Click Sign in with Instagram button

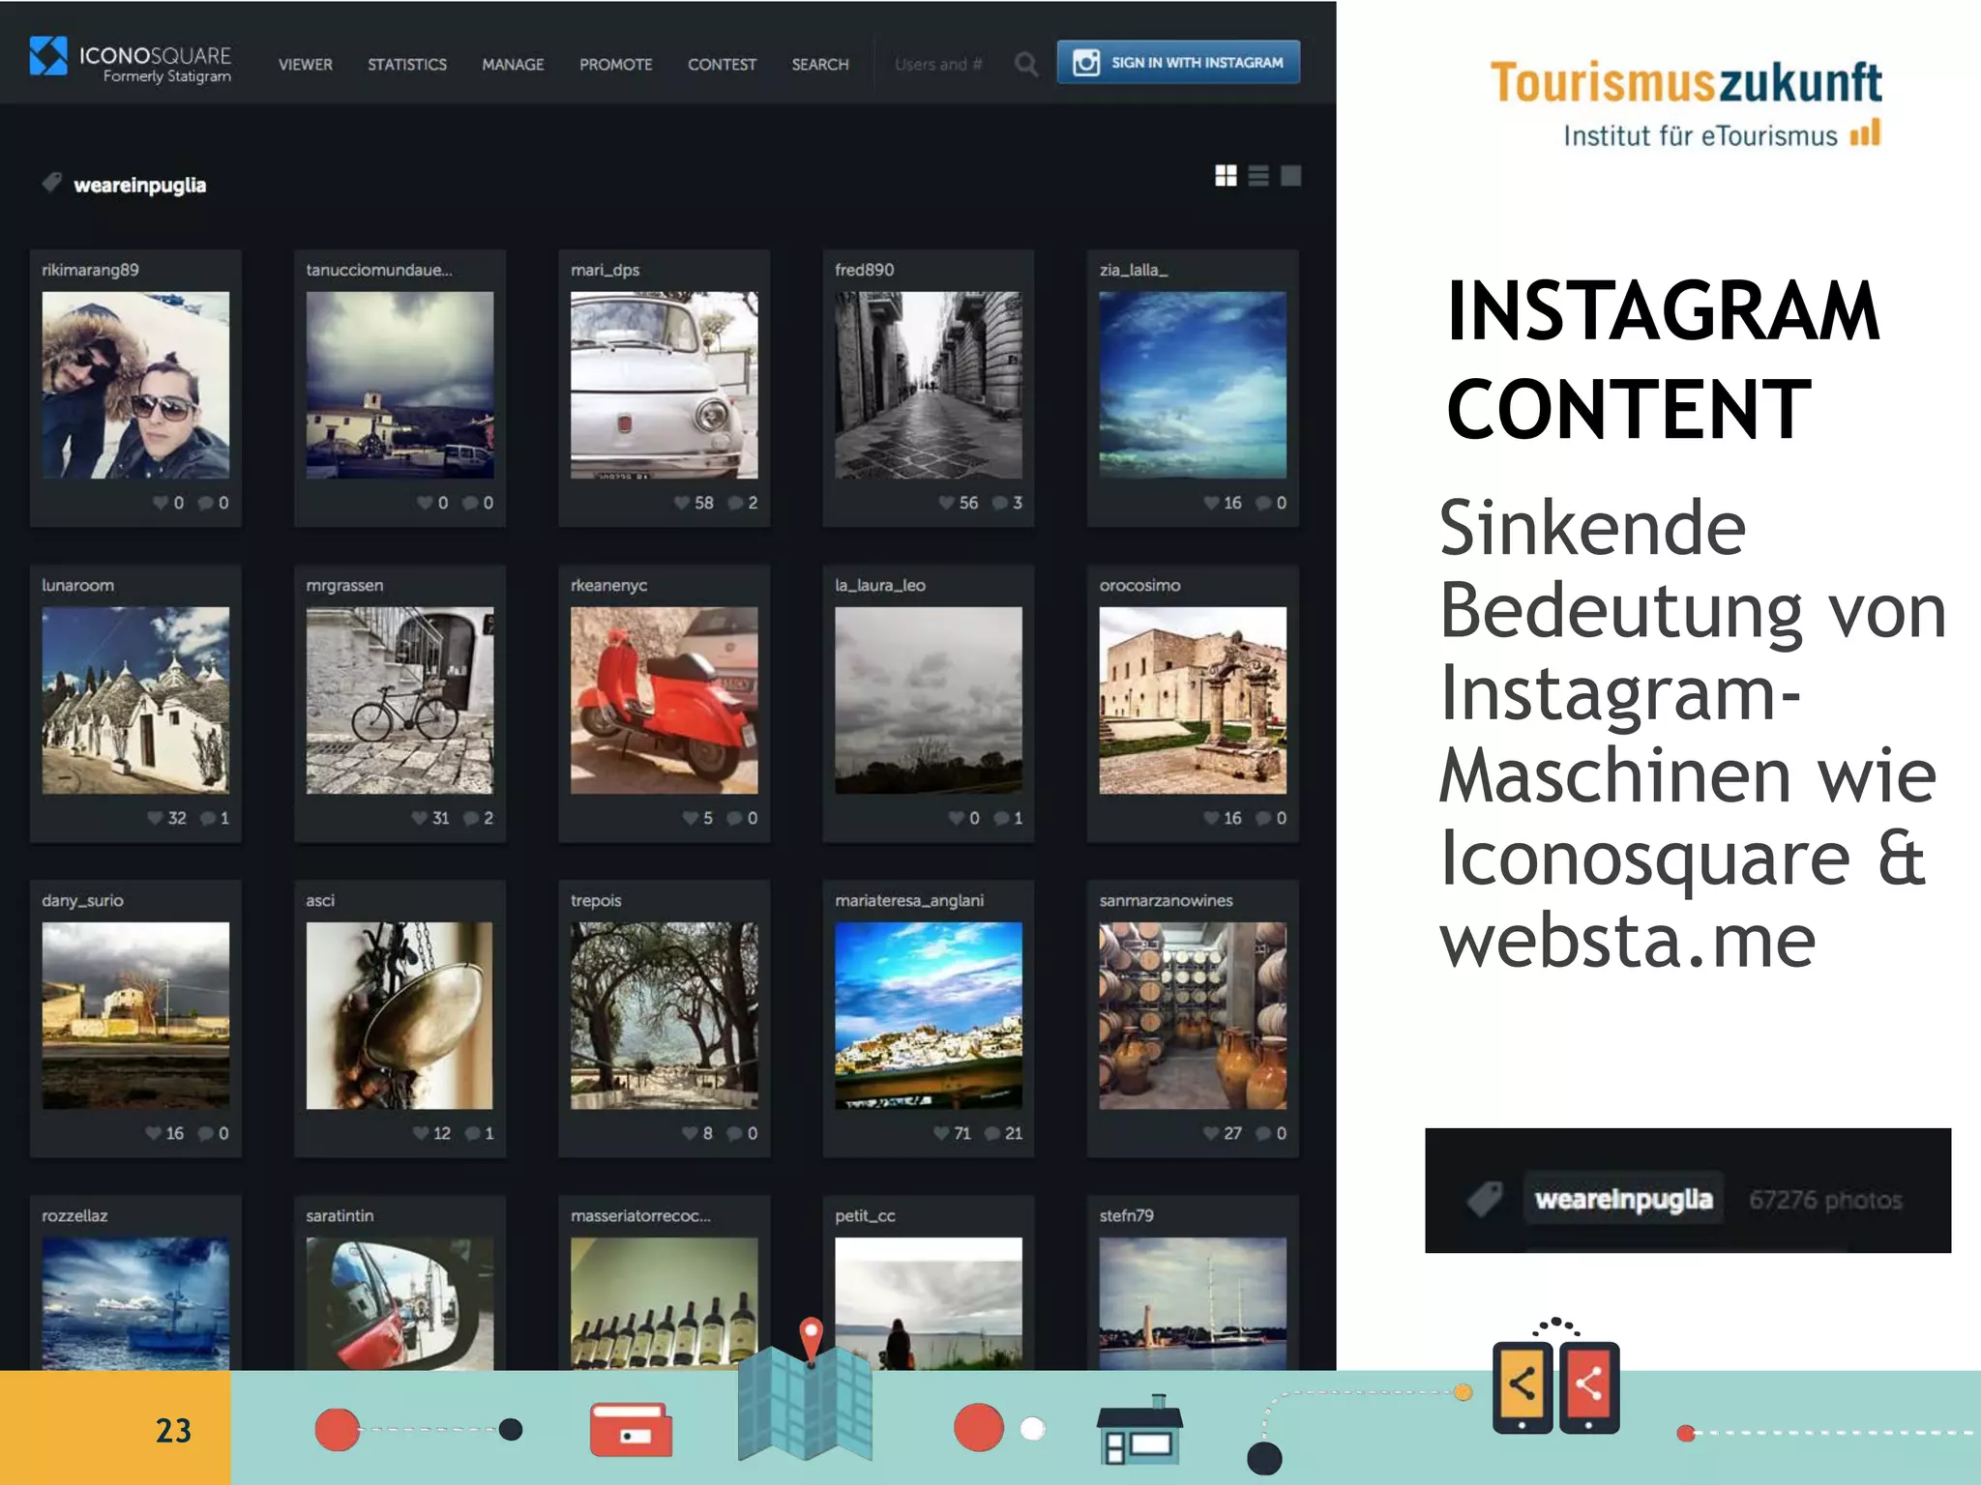tap(1178, 62)
